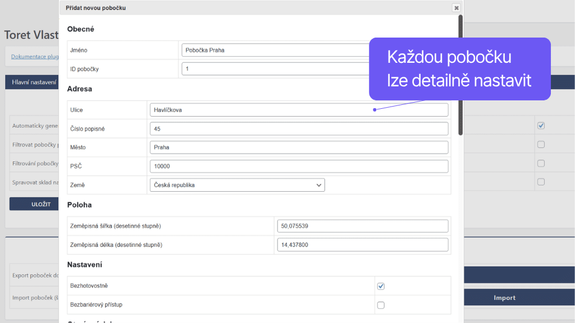The image size is (575, 323).
Task: Edit the Zeměpisná šířka latitude value
Action: (363, 225)
